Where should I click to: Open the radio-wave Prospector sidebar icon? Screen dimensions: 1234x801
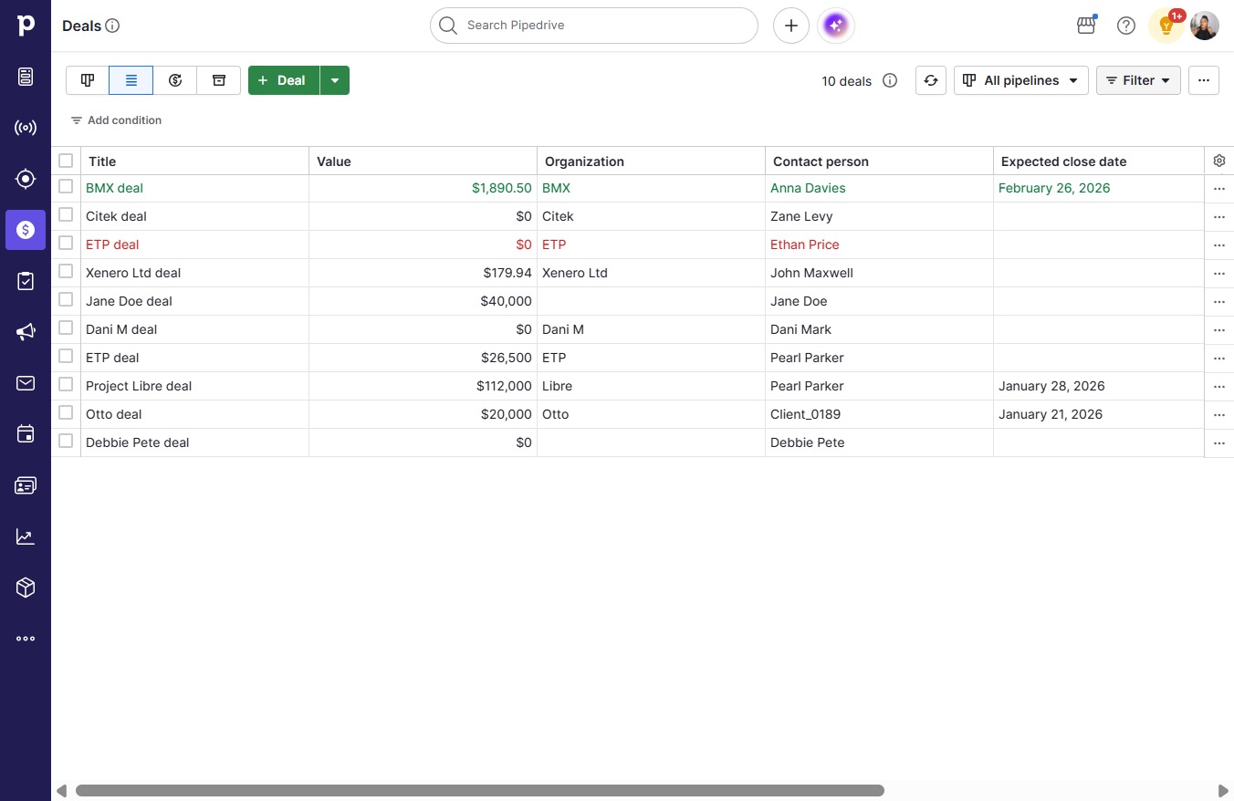pyautogui.click(x=26, y=128)
